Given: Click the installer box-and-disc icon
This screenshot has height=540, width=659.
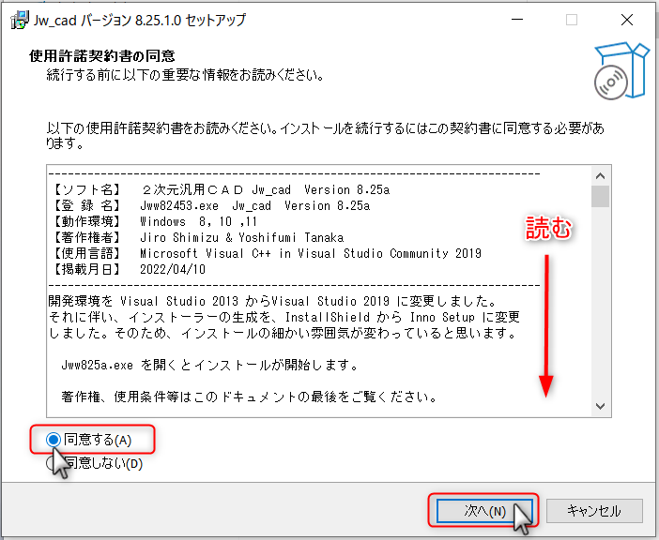Looking at the screenshot, I should click(x=621, y=70).
